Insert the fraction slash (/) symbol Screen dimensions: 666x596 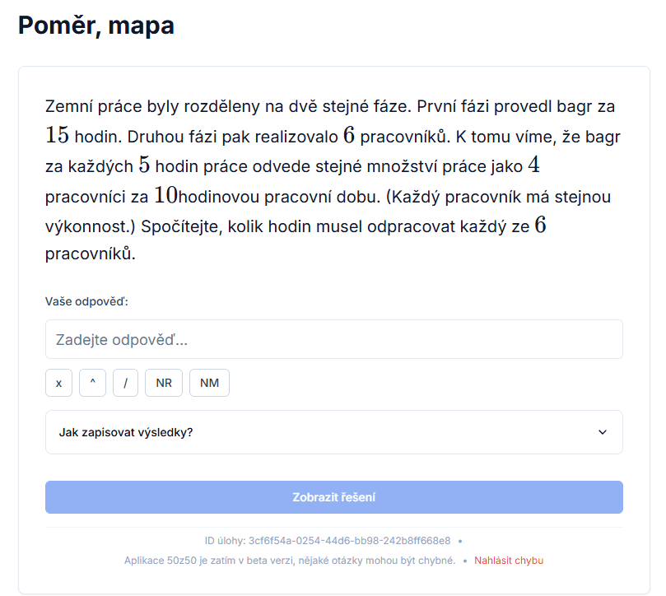pyautogui.click(x=125, y=382)
